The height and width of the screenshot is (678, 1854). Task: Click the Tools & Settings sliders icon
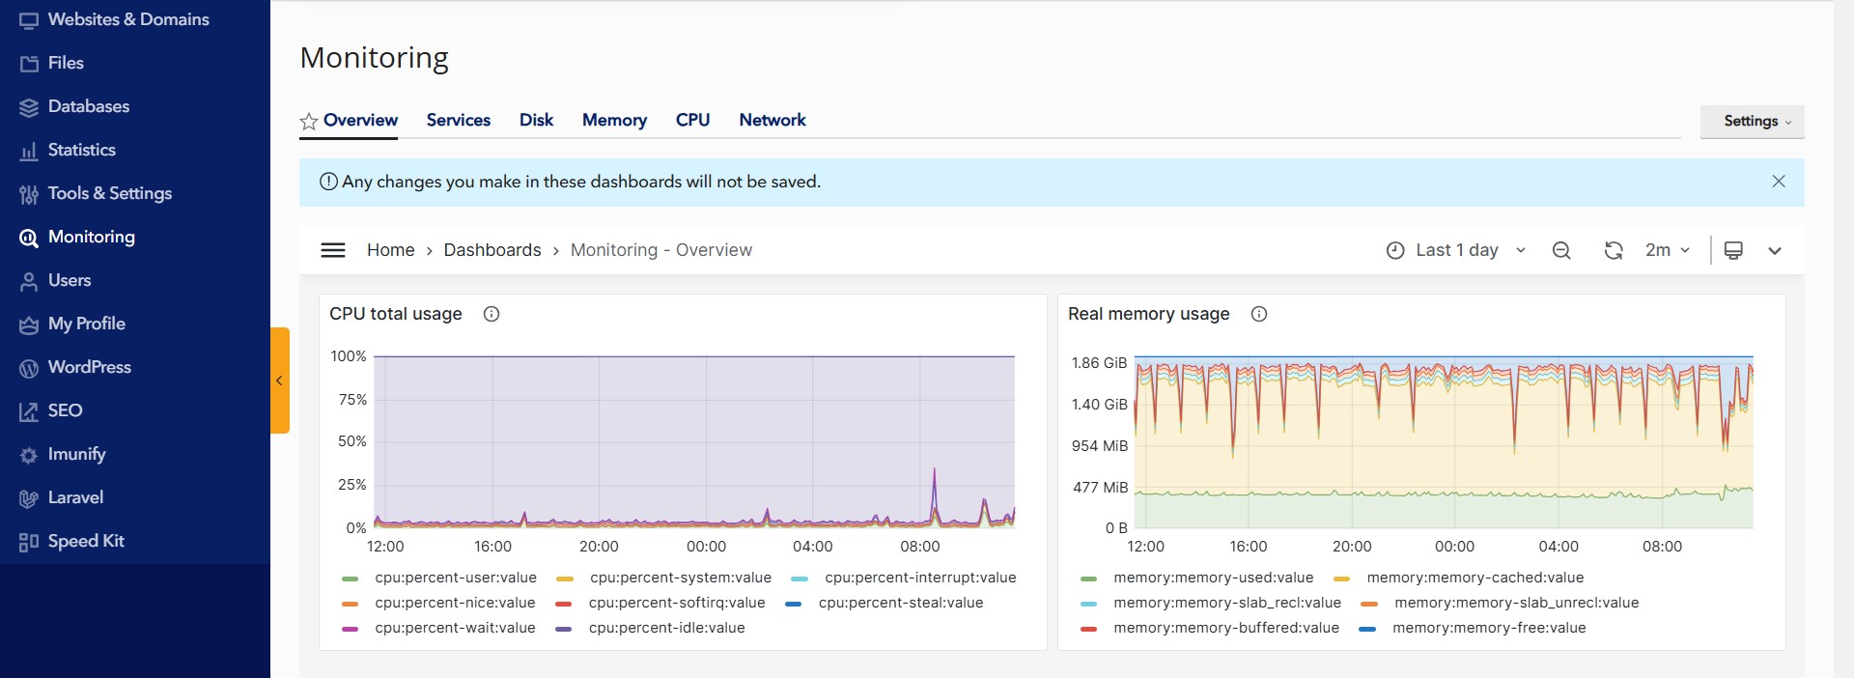[29, 194]
